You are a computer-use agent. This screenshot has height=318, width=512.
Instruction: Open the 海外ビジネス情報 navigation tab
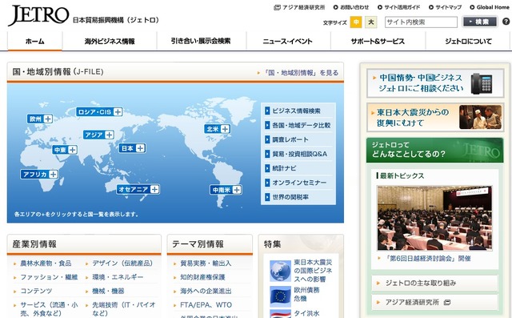(110, 41)
